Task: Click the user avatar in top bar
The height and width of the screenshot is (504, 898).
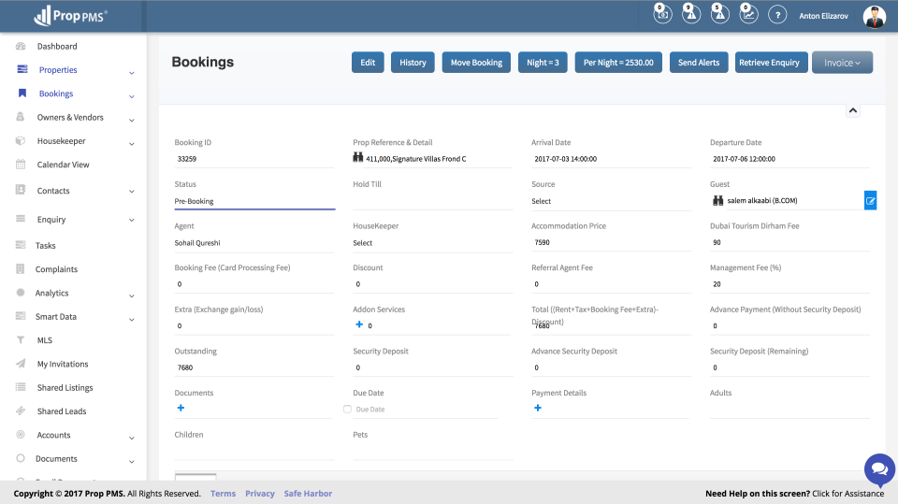Action: 874,16
